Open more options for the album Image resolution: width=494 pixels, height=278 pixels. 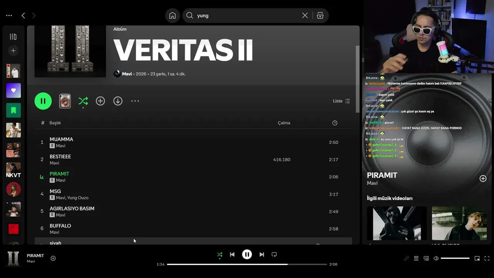(x=135, y=101)
